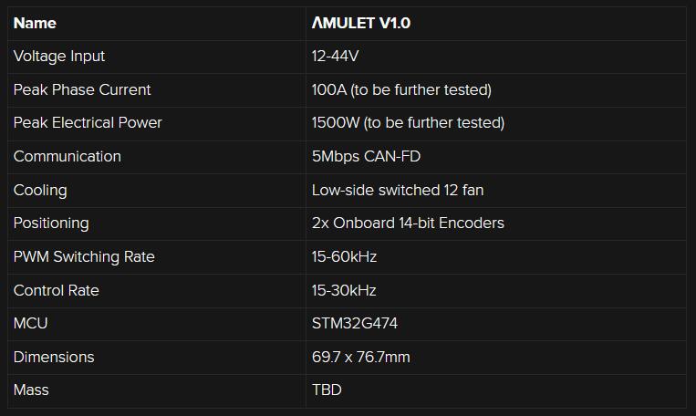Click the "15-30kHz" control rate value
Image resolution: width=696 pixels, height=416 pixels.
[344, 290]
